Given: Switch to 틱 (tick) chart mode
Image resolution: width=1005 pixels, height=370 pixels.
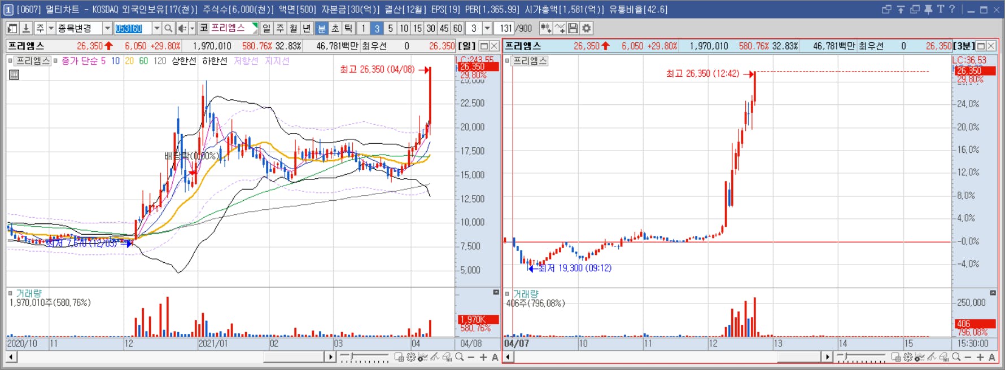Looking at the screenshot, I should pos(348,28).
